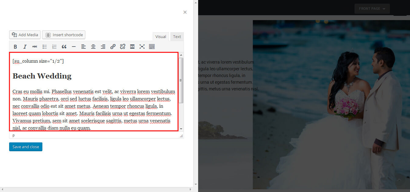
Task: Align text right
Action: click(103, 47)
